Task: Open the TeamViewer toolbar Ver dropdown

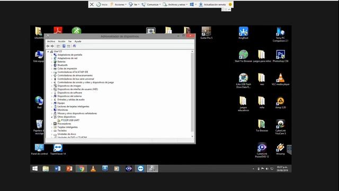Action: 134,4
